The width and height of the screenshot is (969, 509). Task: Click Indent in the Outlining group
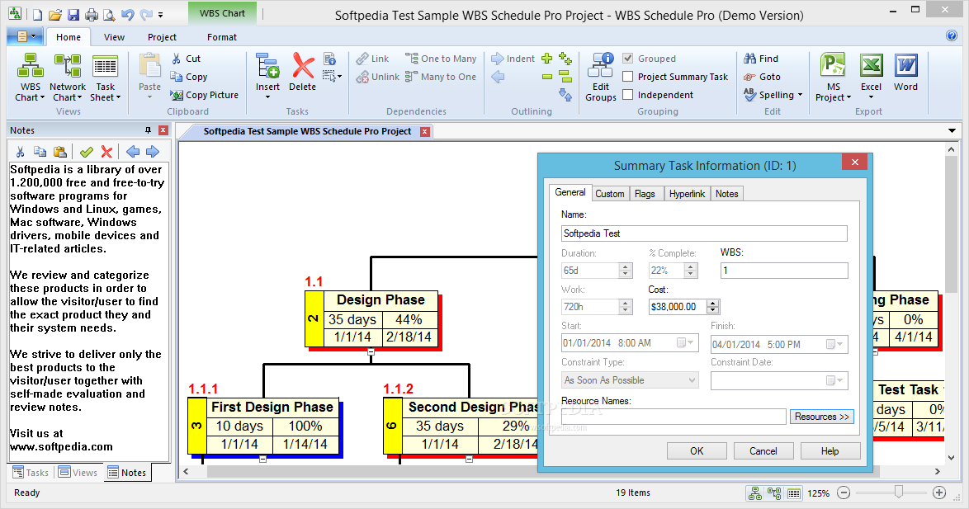pos(513,59)
